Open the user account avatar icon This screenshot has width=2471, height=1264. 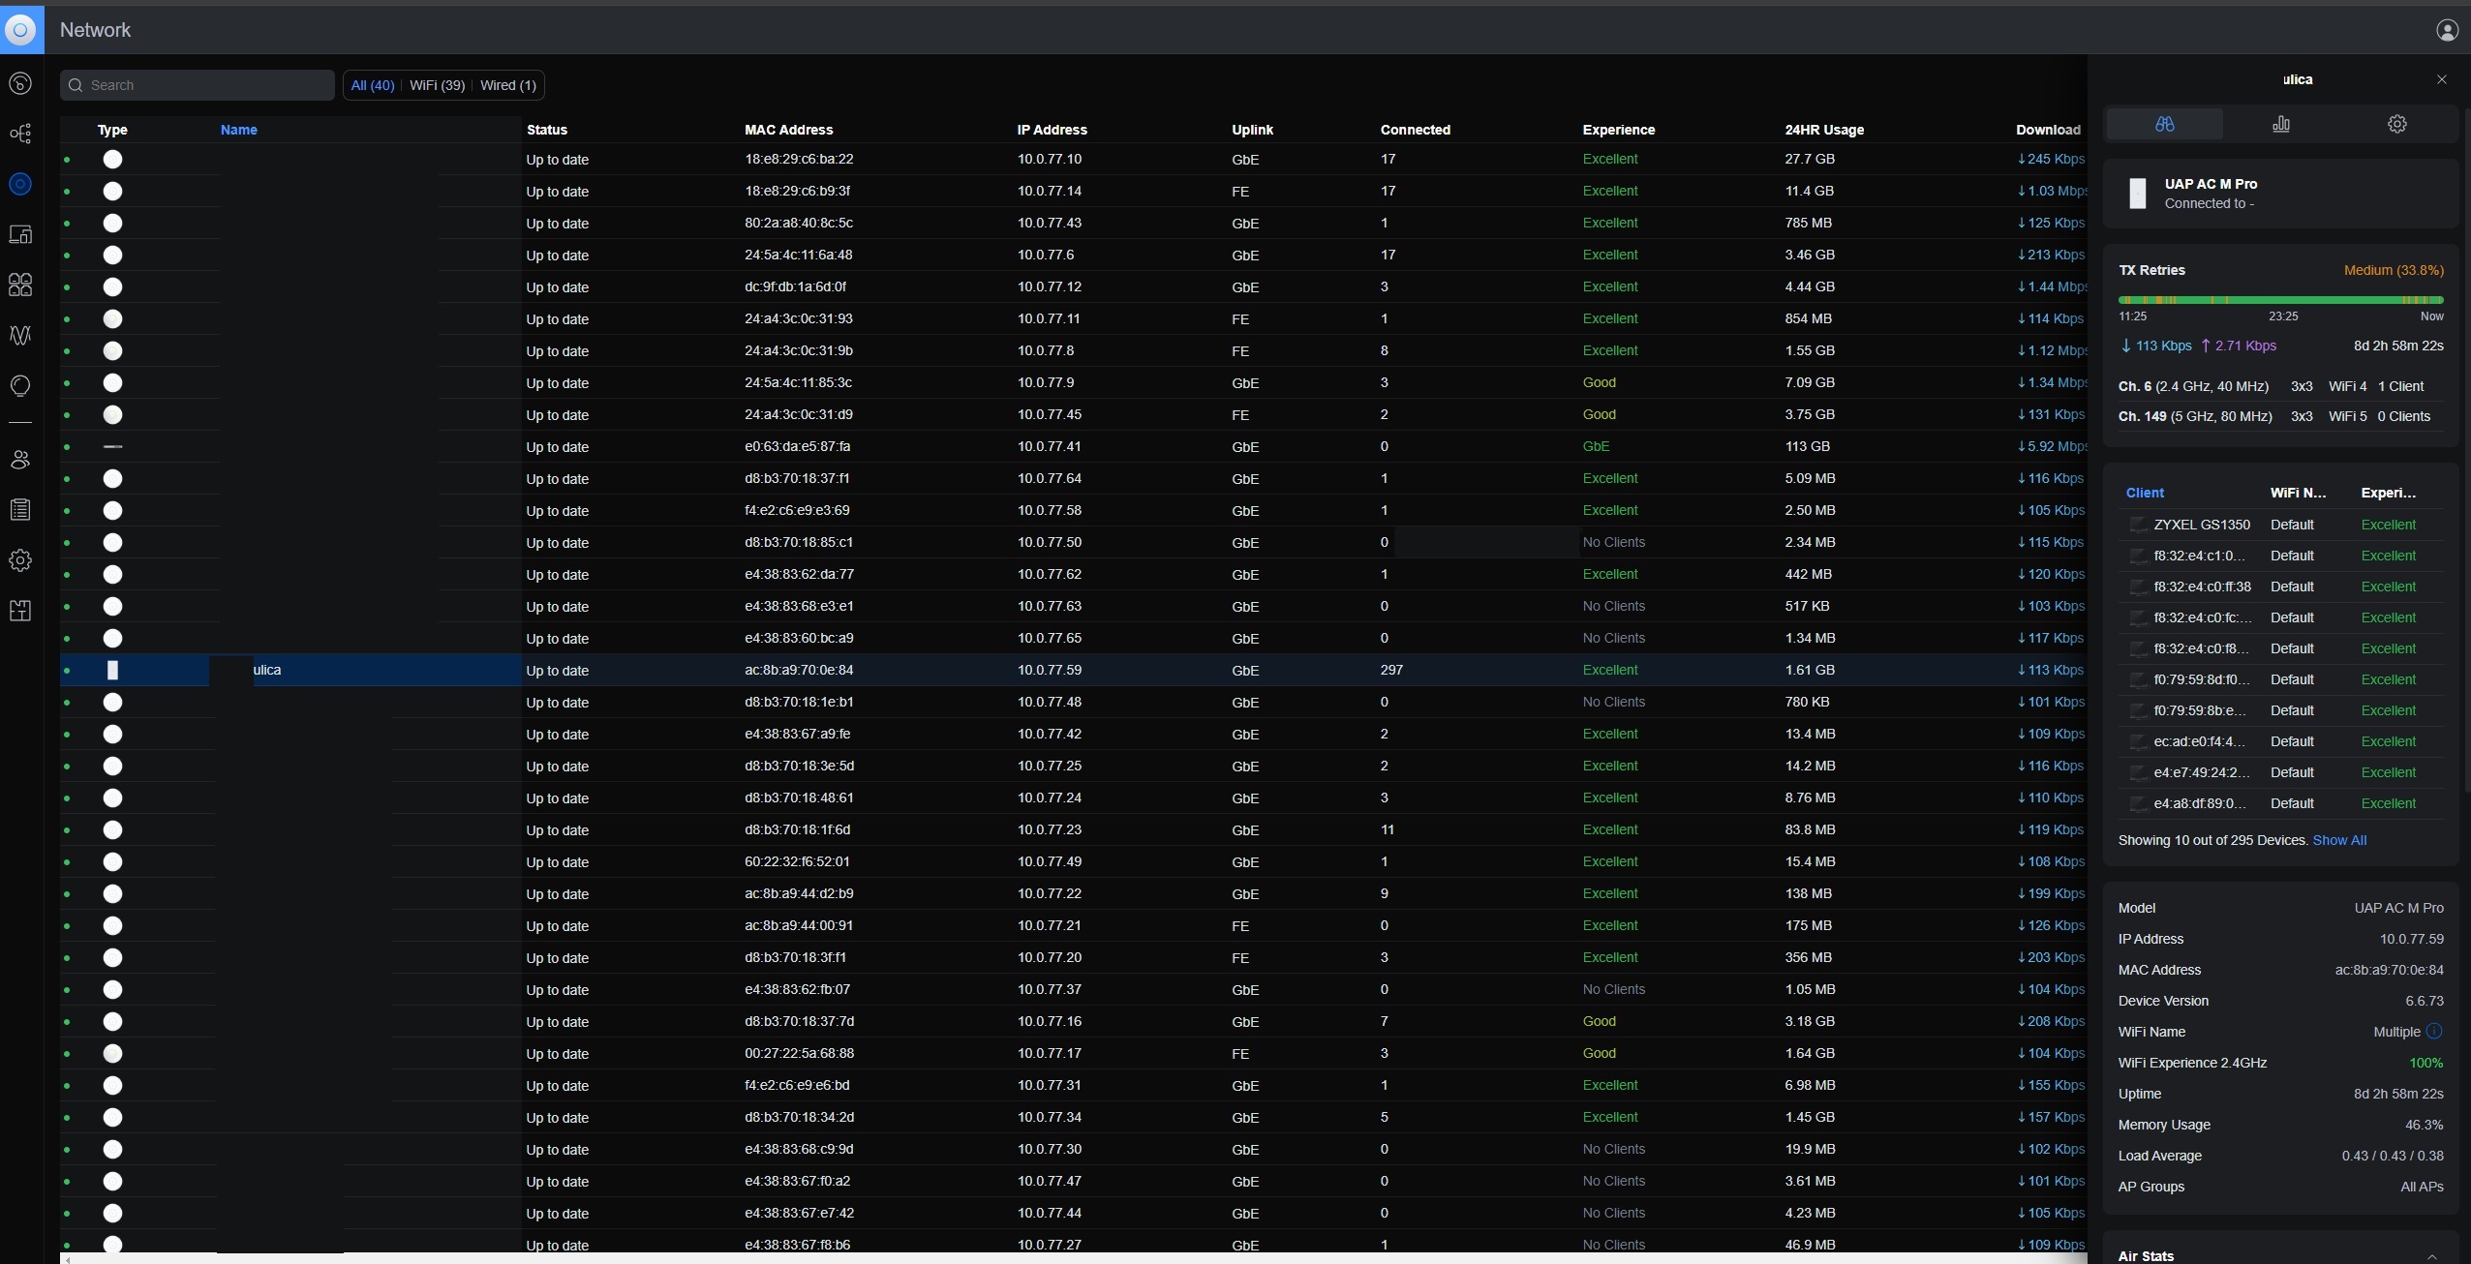click(2447, 30)
